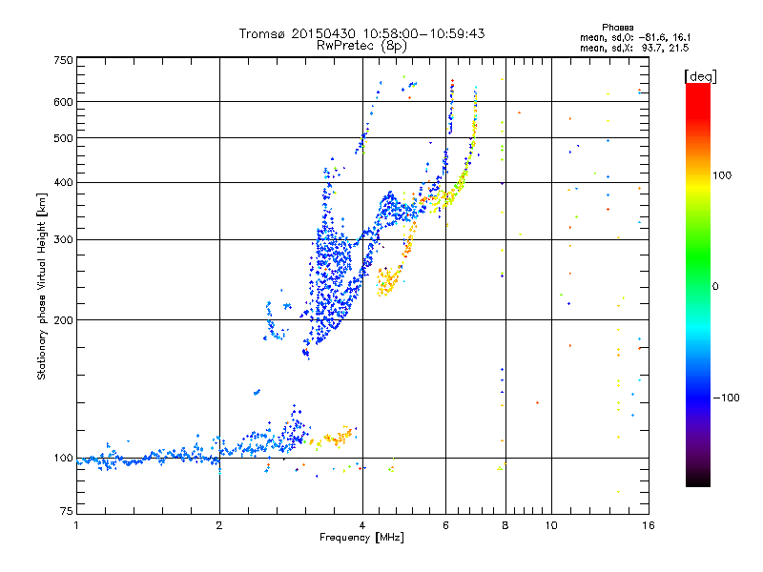
Task: Click the "4" frequency axis tick label
Action: (362, 525)
